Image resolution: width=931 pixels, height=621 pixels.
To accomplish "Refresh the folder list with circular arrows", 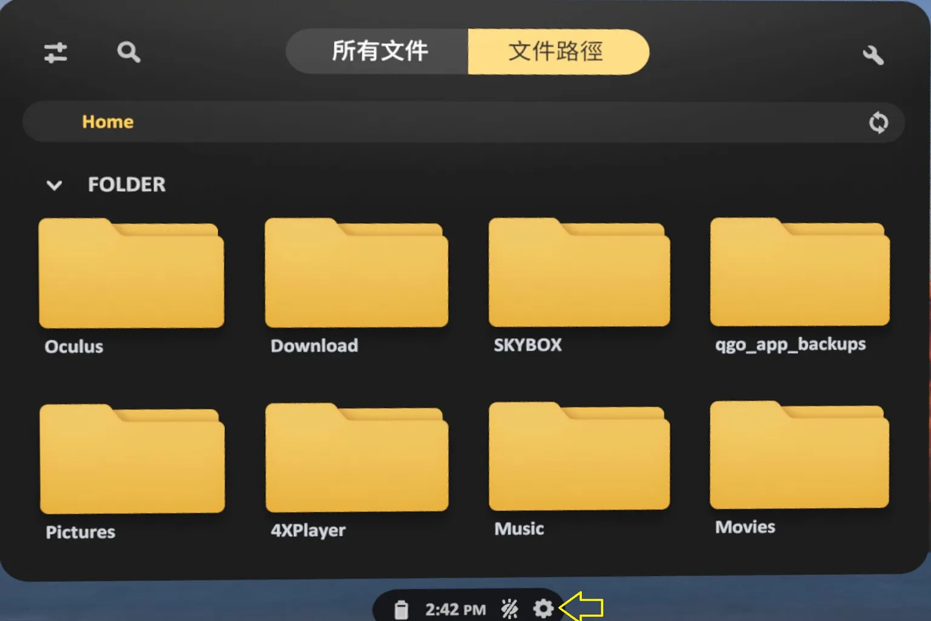I will coord(878,122).
